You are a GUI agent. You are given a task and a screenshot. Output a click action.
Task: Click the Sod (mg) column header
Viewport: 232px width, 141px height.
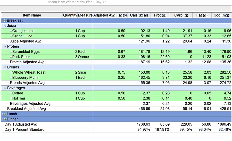click(221, 15)
